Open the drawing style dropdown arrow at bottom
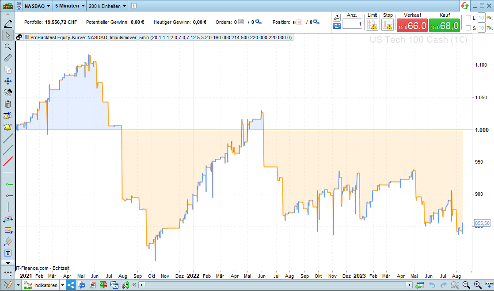This screenshot has width=494, height=291. 18,285
